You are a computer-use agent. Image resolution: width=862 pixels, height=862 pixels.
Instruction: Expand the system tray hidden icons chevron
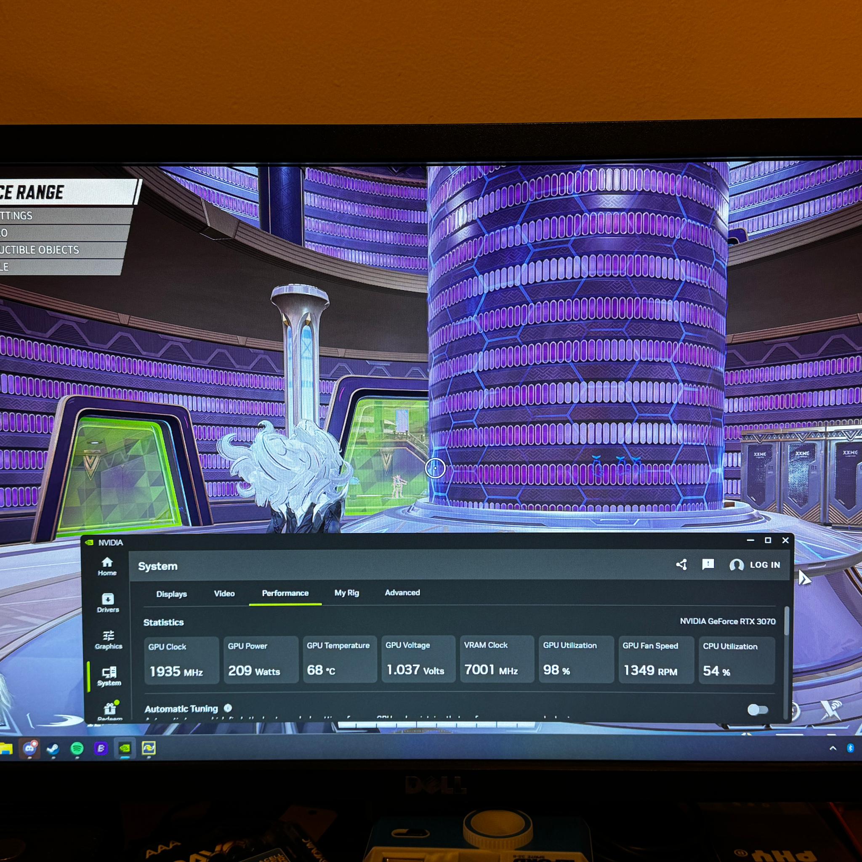coord(833,748)
